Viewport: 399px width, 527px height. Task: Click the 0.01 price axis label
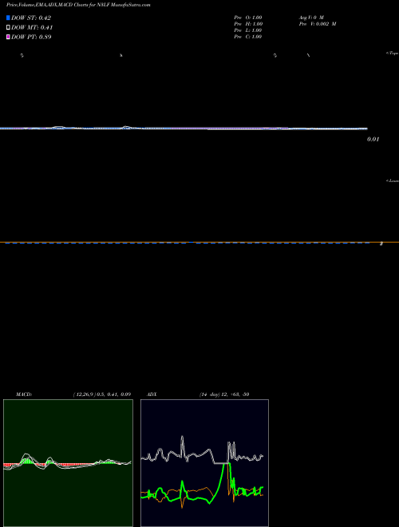(x=373, y=139)
